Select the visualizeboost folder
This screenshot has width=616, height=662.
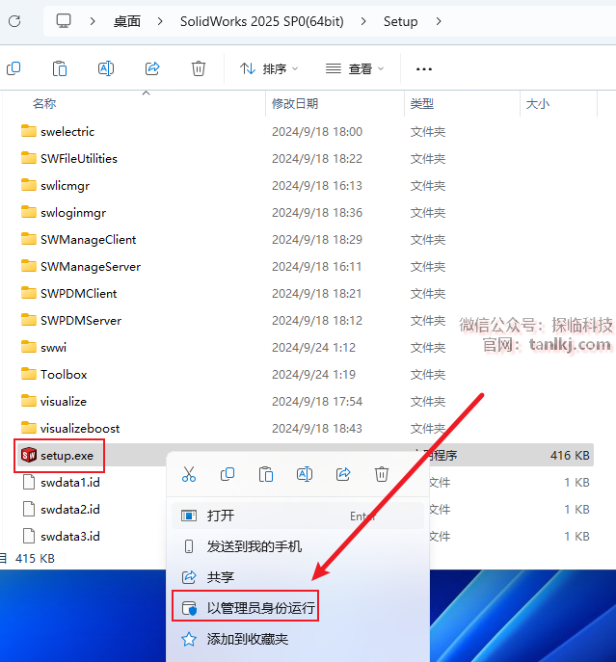[x=80, y=428]
